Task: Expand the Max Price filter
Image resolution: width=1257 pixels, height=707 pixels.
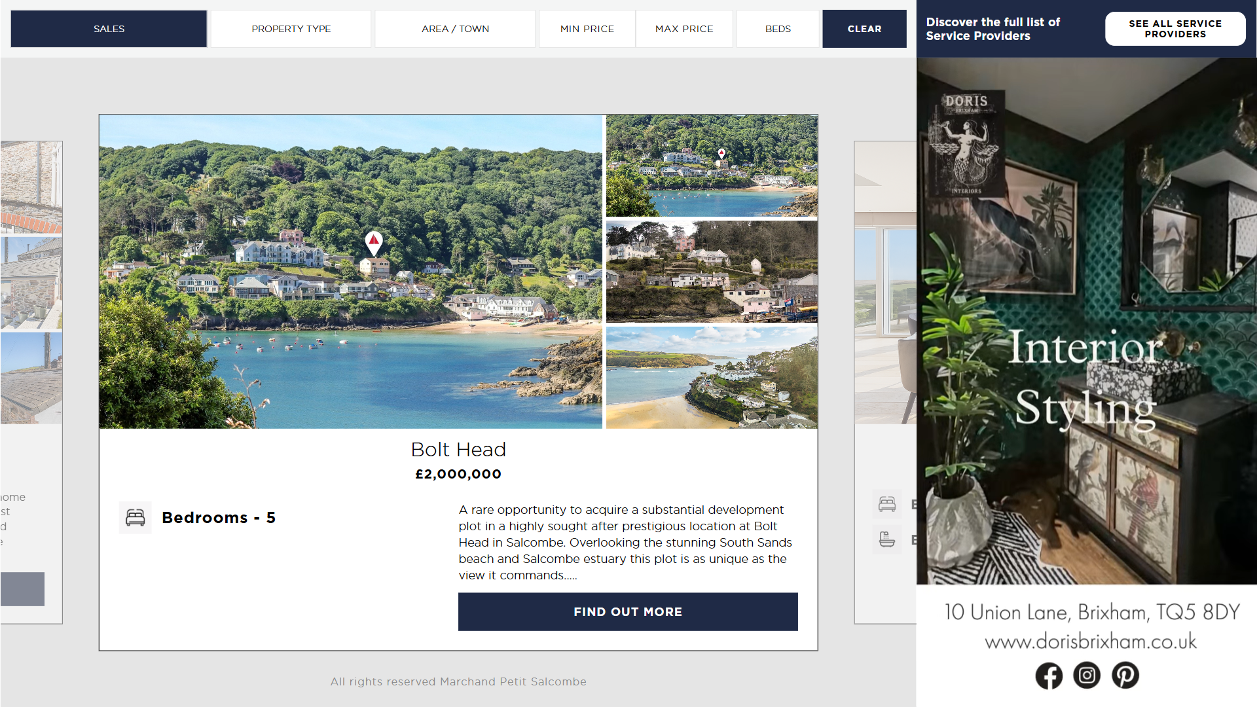Action: pyautogui.click(x=684, y=29)
